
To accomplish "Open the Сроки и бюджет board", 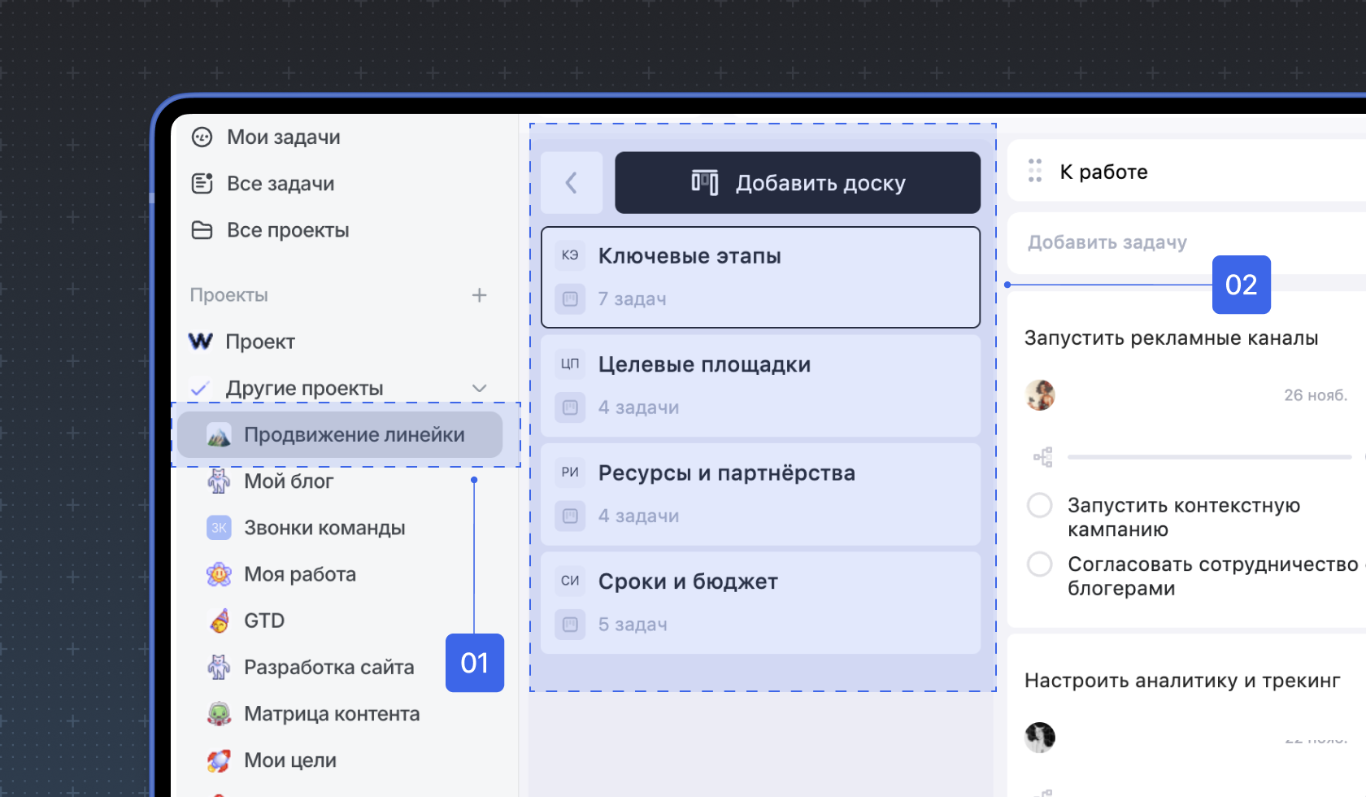I will 688,581.
